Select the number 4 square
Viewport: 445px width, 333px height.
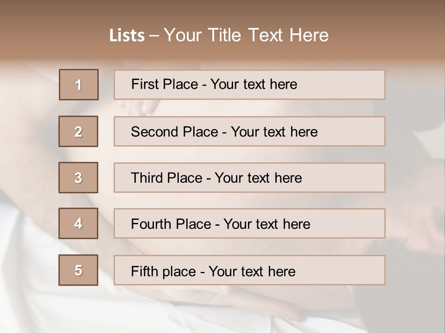coord(78,223)
